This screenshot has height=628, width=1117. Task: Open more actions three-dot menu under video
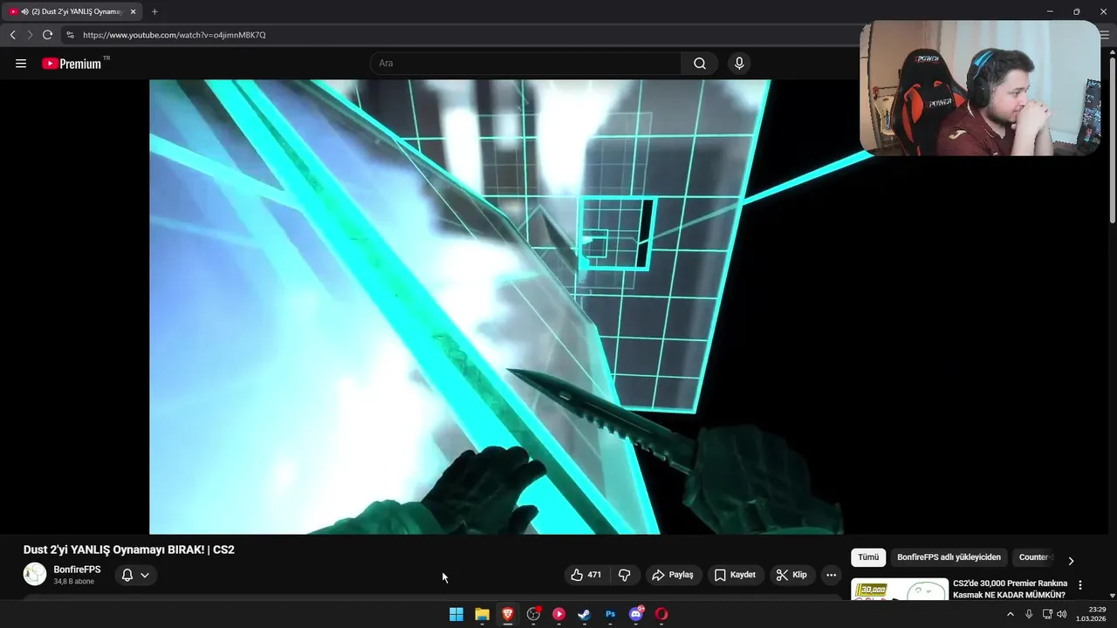click(831, 575)
